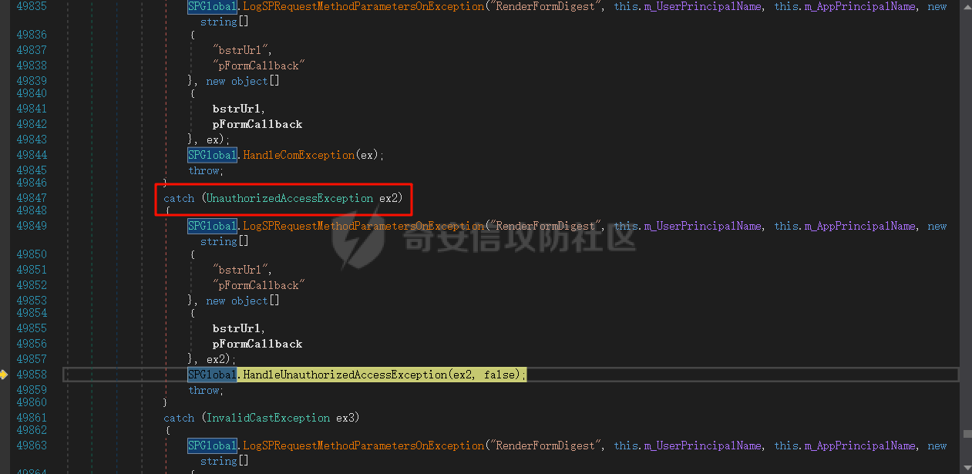Screen dimensions: 972x474
Task: Click bold bstrUrl parameter on line 49855
Action: click(x=237, y=328)
